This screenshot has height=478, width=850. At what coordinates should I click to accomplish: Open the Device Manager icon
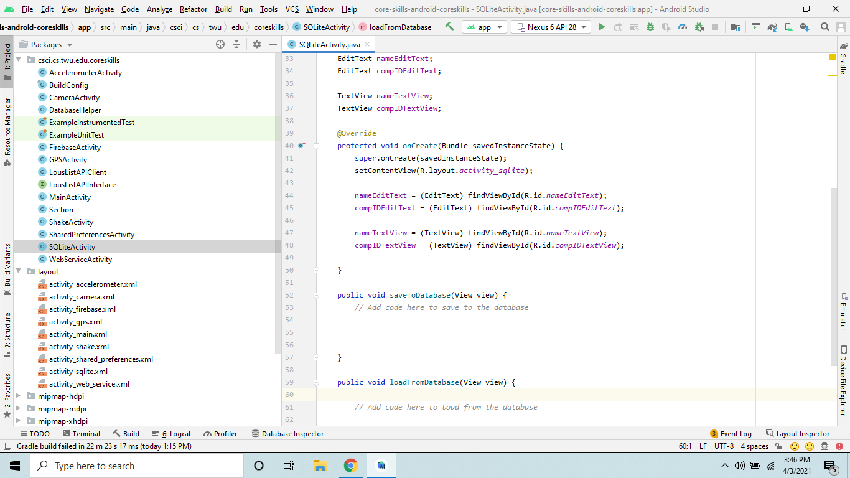[788, 27]
